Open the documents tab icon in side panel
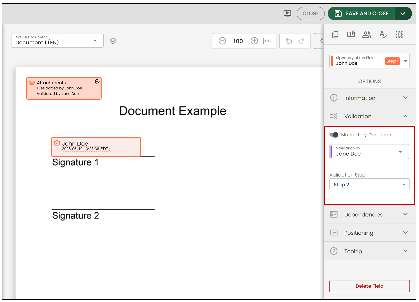Image resolution: width=419 pixels, height=302 pixels. click(335, 35)
